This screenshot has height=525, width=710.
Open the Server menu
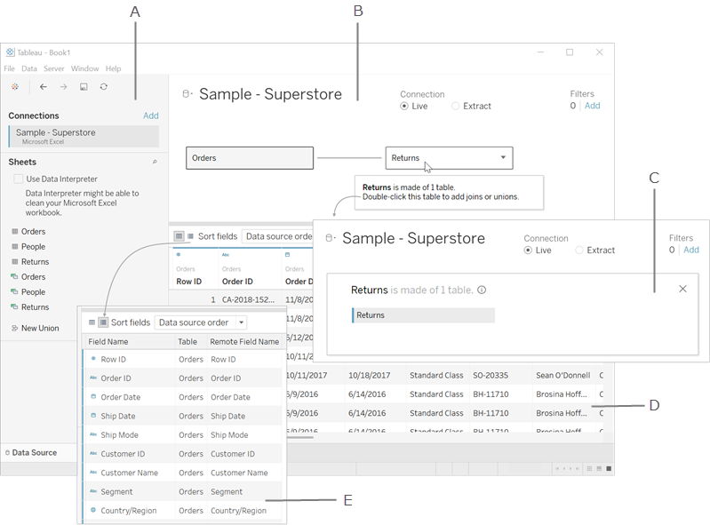coord(53,68)
